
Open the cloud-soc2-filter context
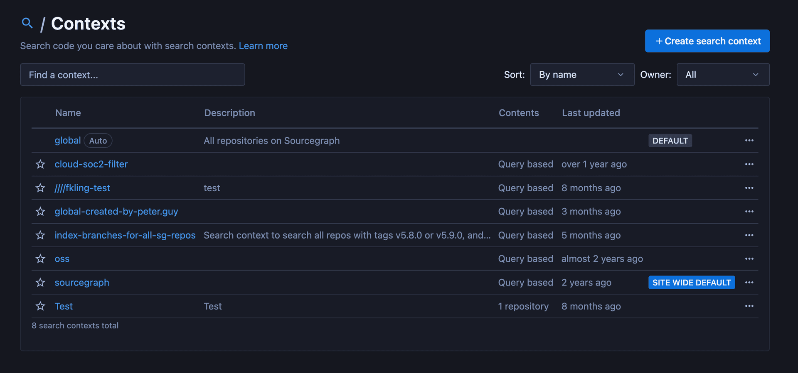tap(91, 164)
